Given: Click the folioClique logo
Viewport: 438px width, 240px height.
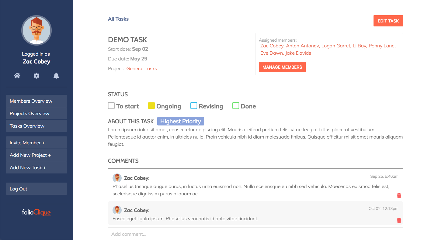Looking at the screenshot, I should click(36, 212).
